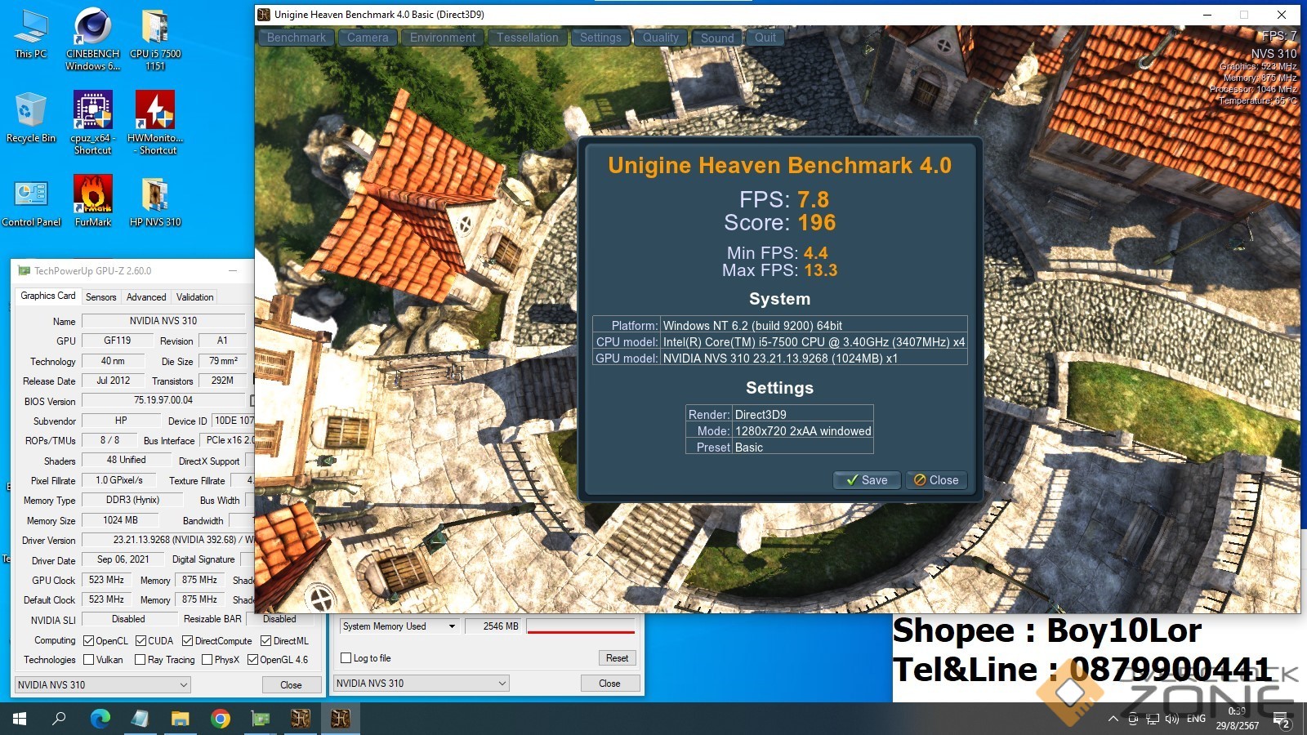This screenshot has height=735, width=1307.
Task: Enable the Vulkan checkbox
Action: (x=89, y=660)
